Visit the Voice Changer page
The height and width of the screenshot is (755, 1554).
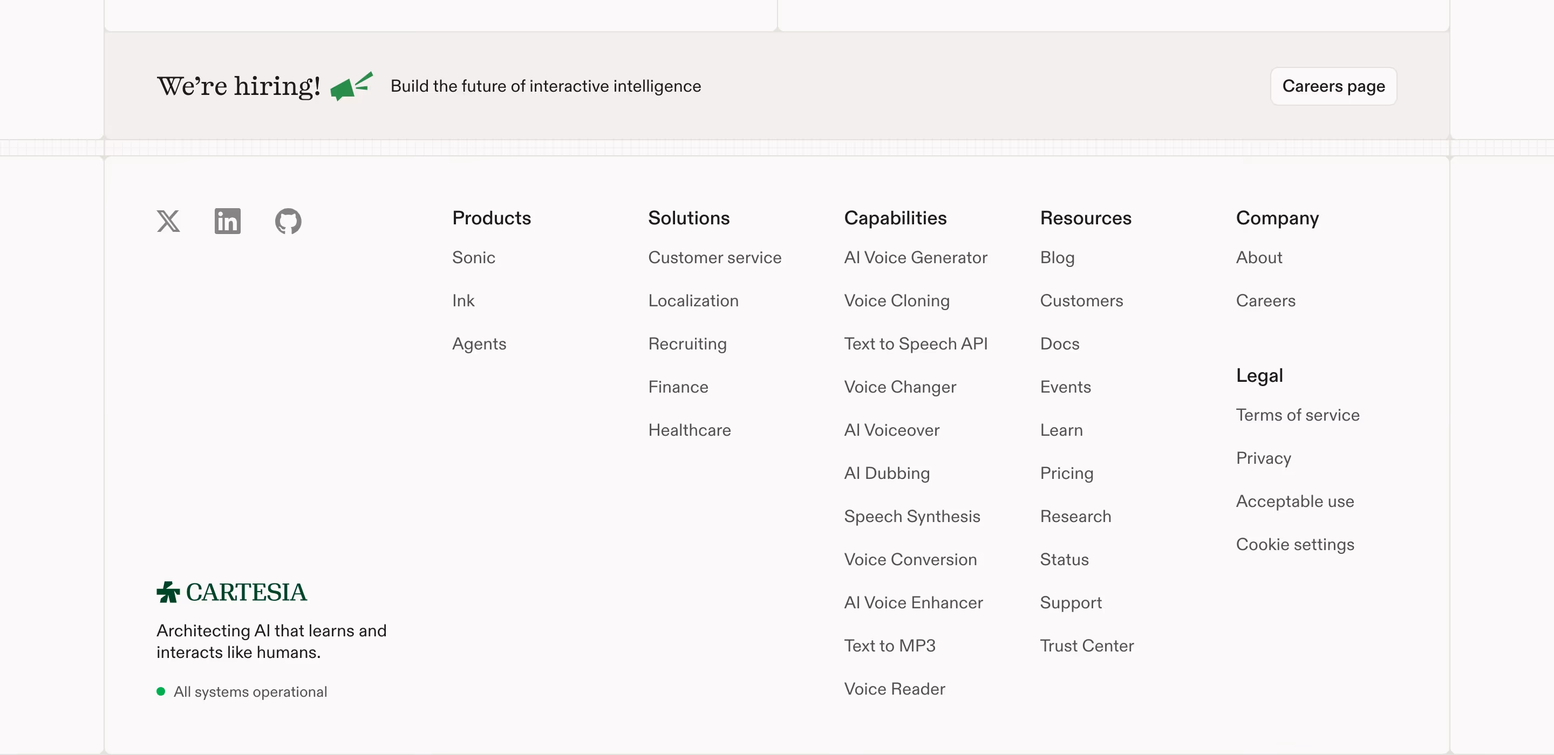click(x=900, y=387)
